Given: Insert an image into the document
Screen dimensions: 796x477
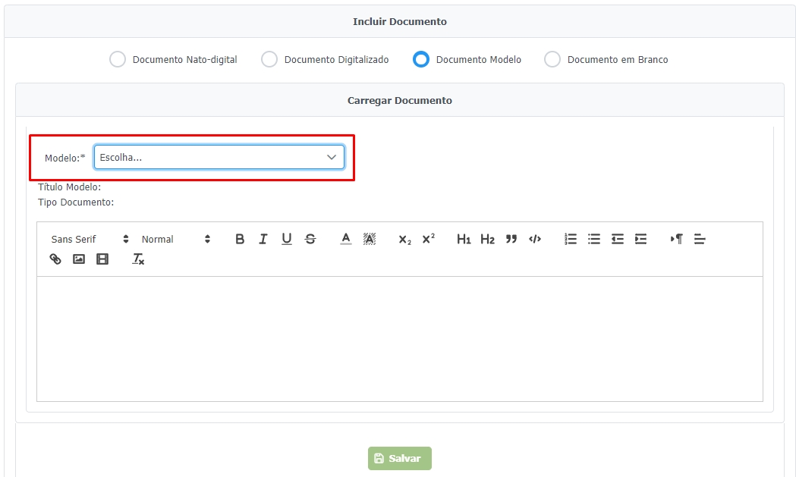Looking at the screenshot, I should click(x=79, y=259).
